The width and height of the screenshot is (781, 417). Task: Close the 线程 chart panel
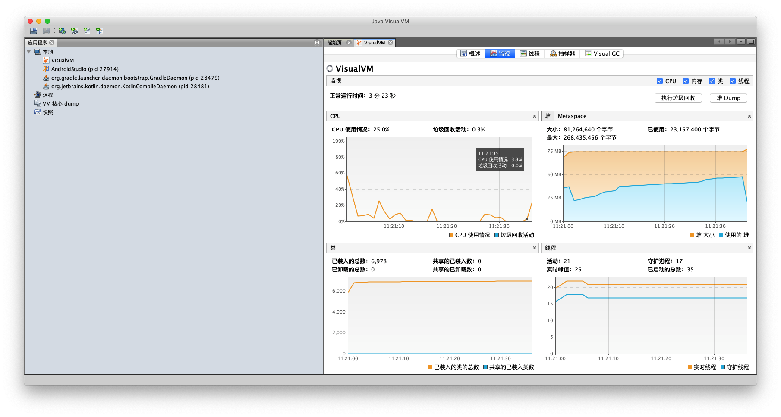click(750, 248)
